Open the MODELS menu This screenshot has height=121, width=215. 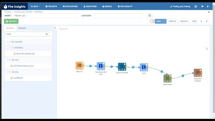pos(107,6)
